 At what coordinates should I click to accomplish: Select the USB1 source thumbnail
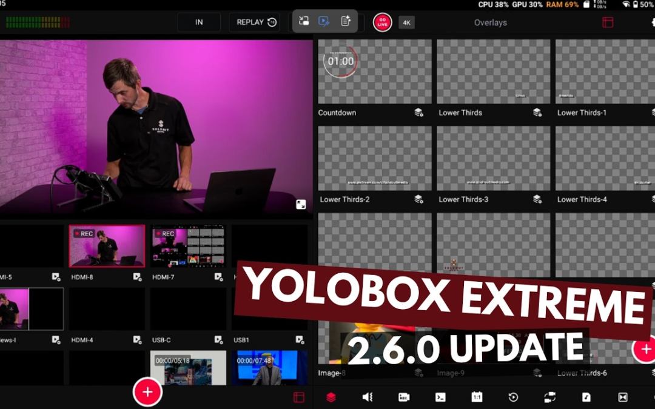click(269, 309)
